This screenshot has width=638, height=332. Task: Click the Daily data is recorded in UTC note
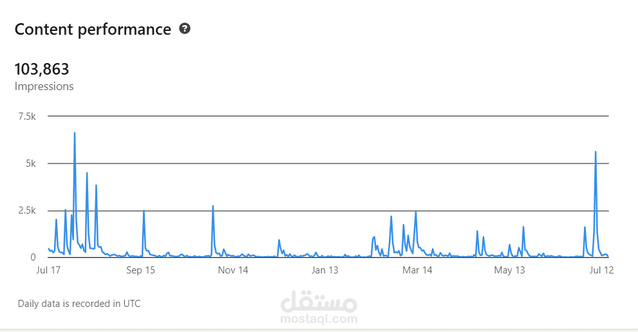click(79, 304)
